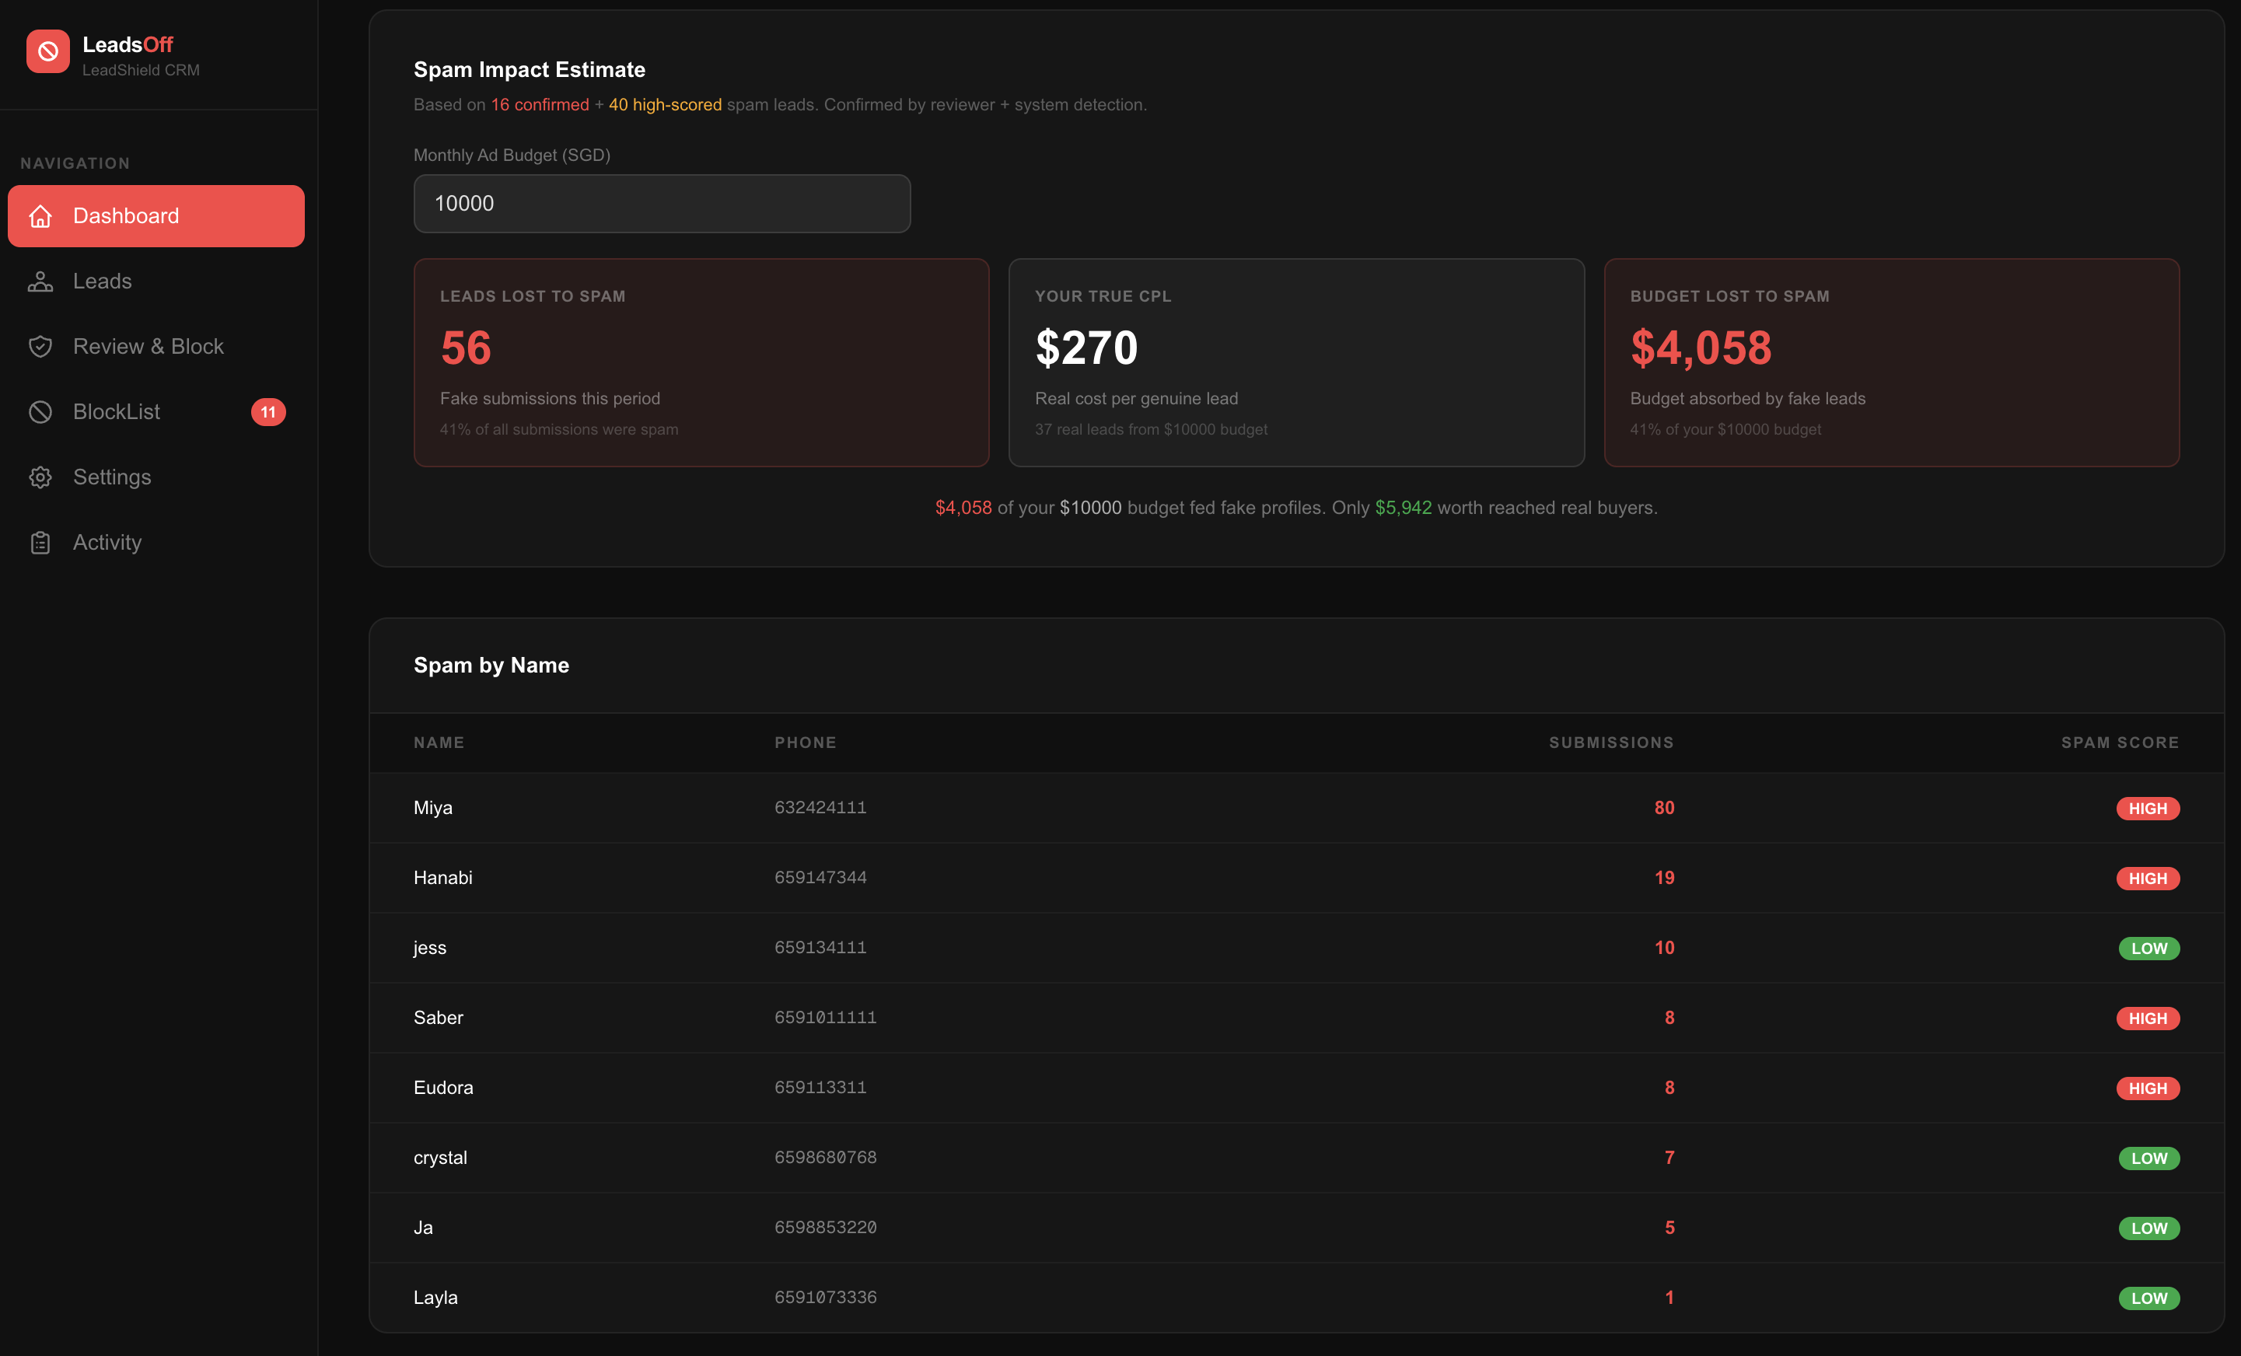Click the red badge showing 11 on BlockList

click(x=269, y=412)
